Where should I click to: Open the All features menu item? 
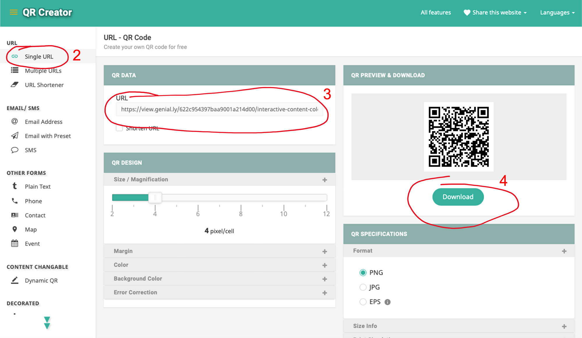tap(435, 13)
